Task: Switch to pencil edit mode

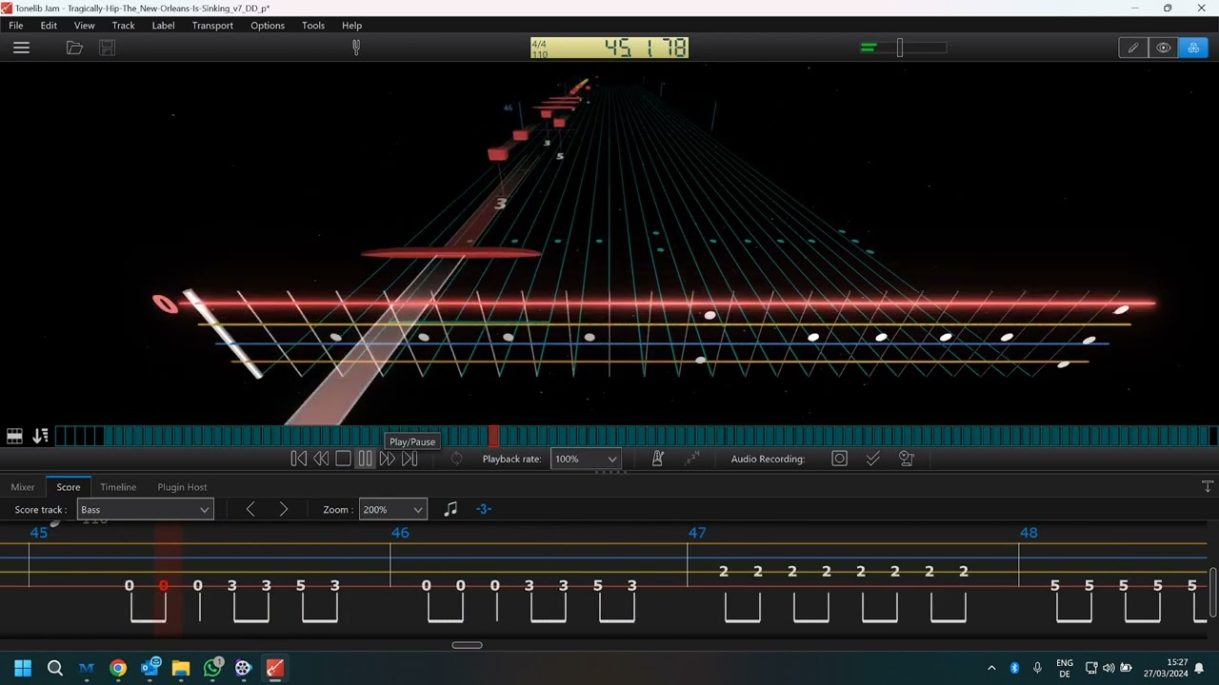Action: point(1133,48)
